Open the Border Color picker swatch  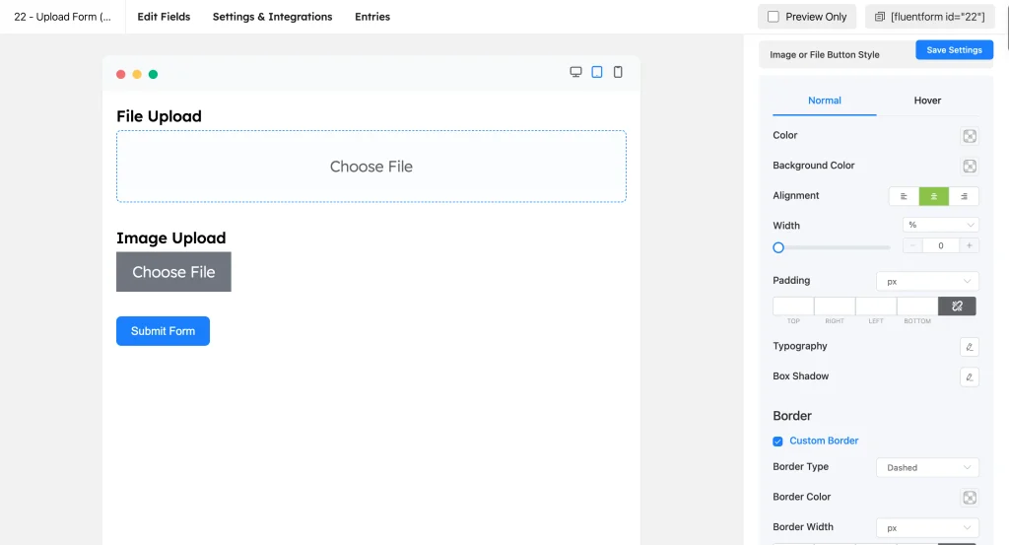tap(970, 498)
